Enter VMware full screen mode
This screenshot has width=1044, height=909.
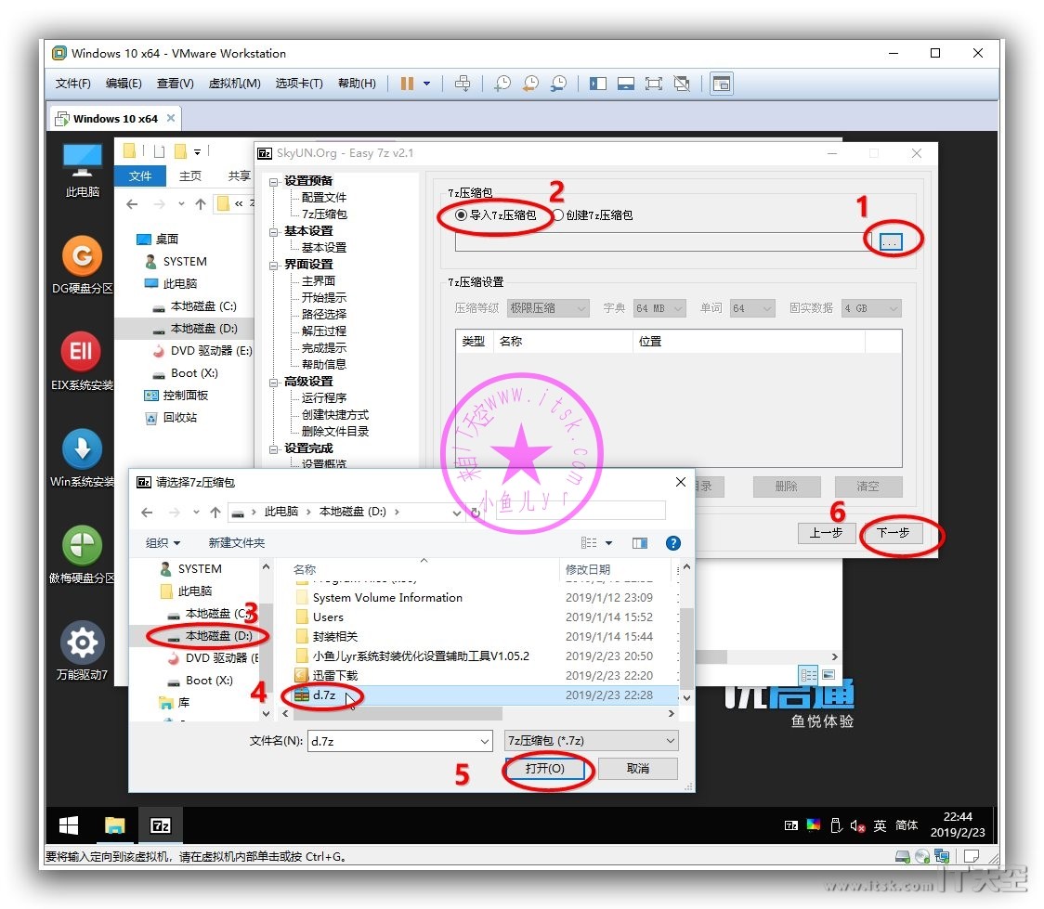[x=654, y=84]
